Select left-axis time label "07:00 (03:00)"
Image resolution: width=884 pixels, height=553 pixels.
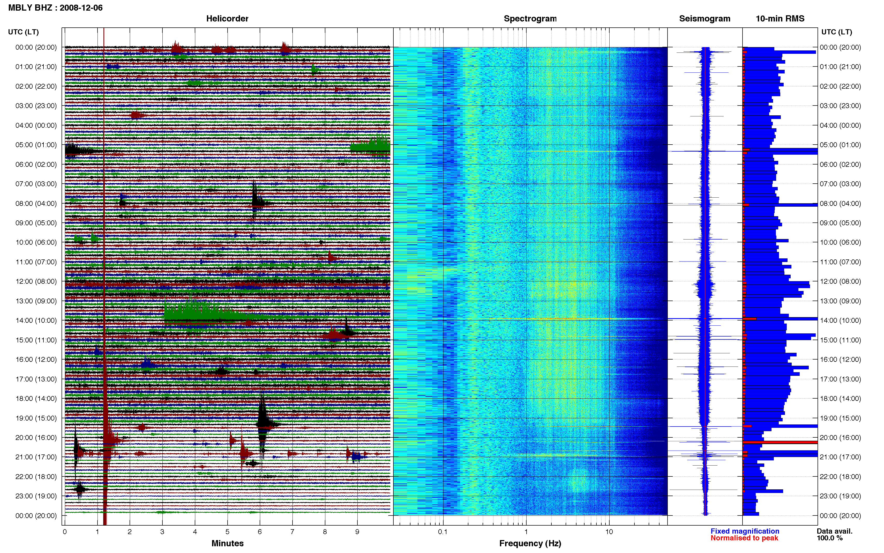(x=36, y=184)
